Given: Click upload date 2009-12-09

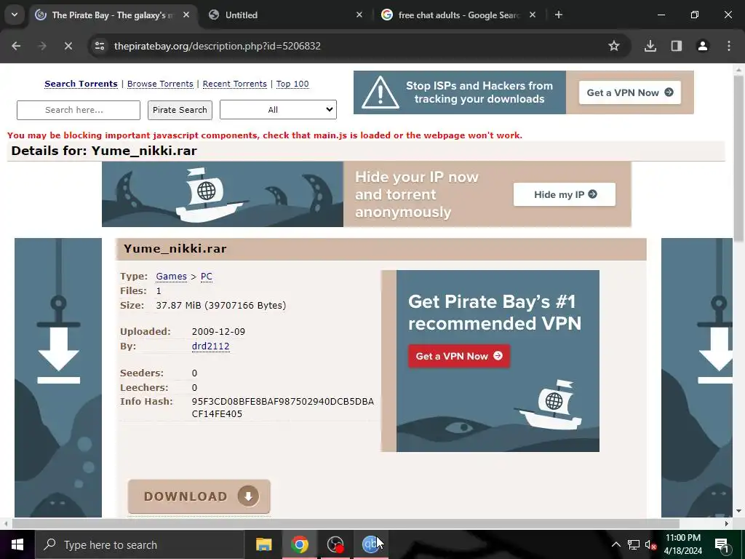Looking at the screenshot, I should click(218, 331).
